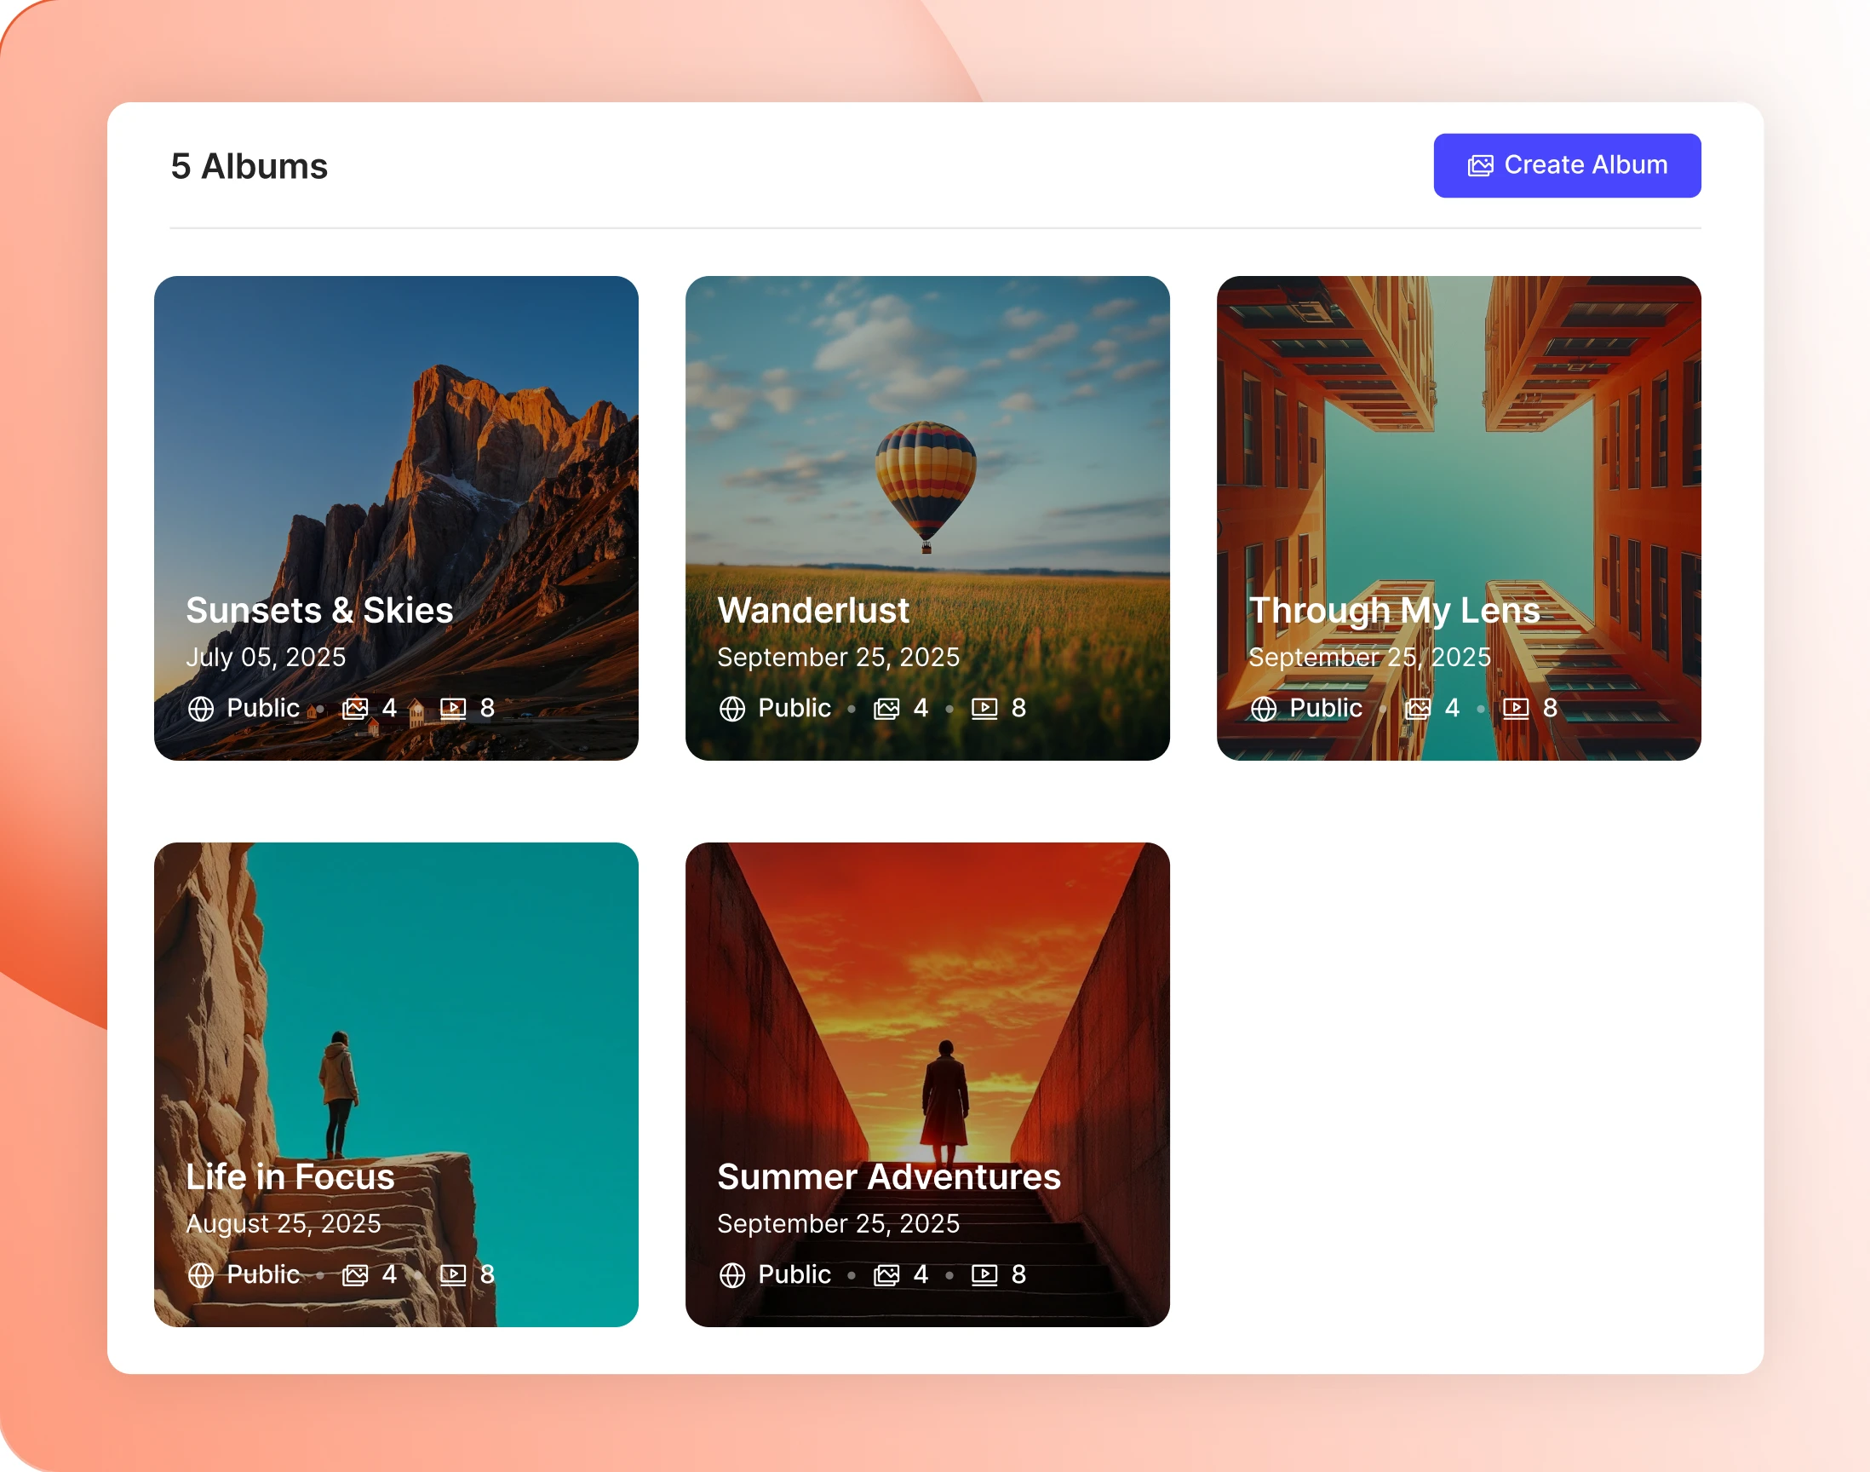Click the video count icon on Life in Focus

pos(453,1274)
